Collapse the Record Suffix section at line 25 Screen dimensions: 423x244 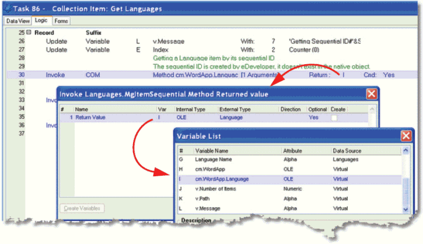pos(29,33)
